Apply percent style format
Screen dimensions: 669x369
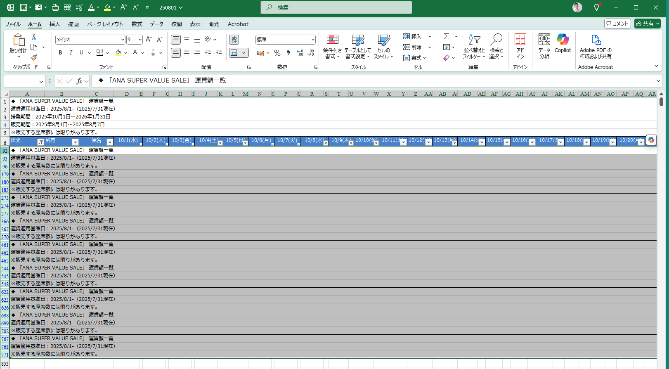pos(277,53)
